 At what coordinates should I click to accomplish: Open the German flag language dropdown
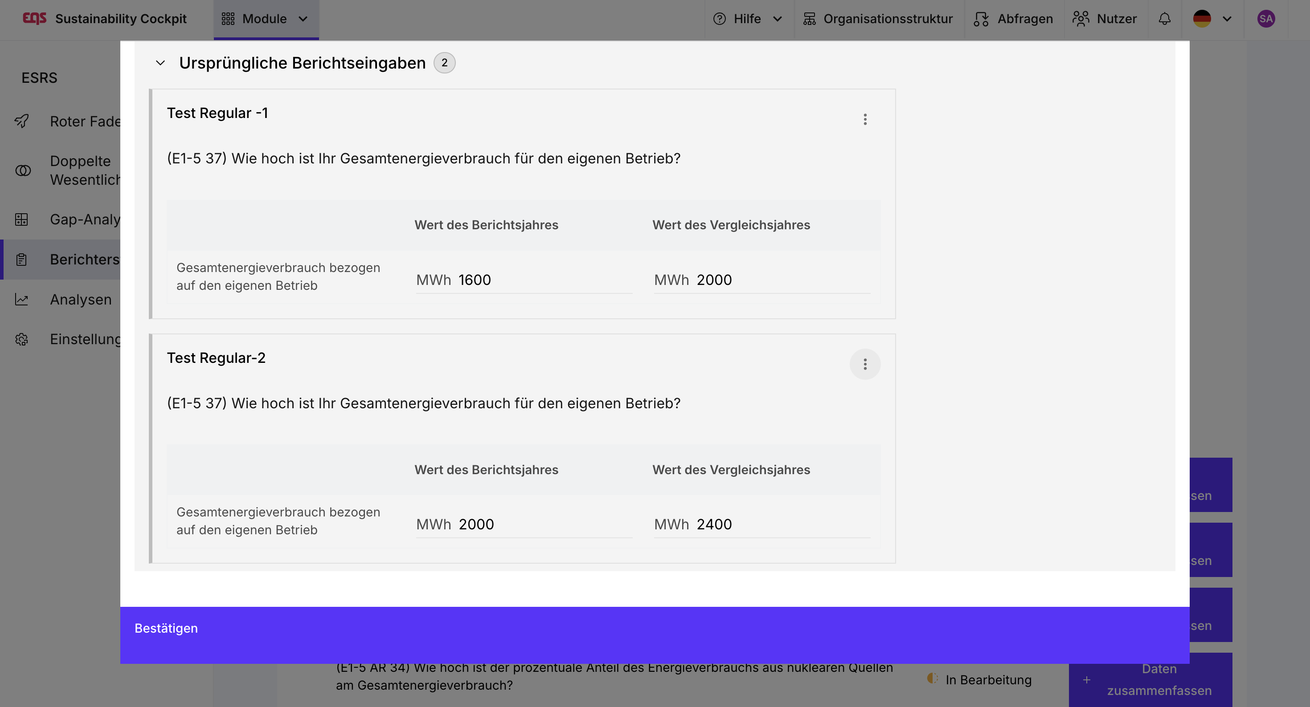[x=1212, y=19]
